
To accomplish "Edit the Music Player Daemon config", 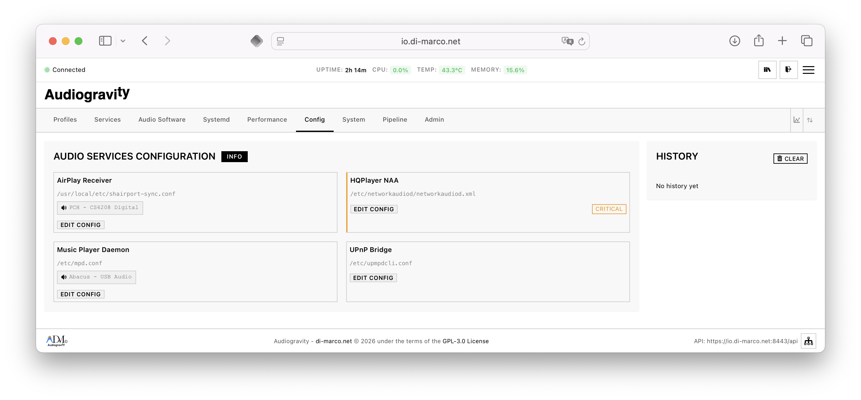I will click(80, 294).
